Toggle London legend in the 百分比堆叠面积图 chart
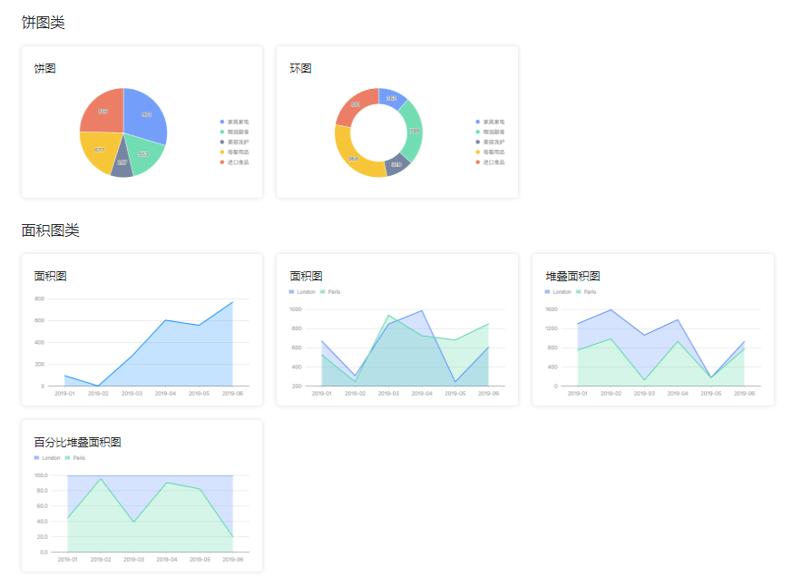This screenshot has width=792, height=587. [x=47, y=458]
